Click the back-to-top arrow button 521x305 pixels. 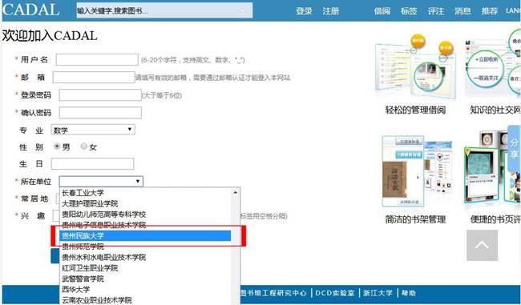pyautogui.click(x=482, y=245)
